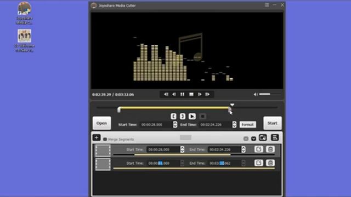Viewport: 351px width, 197px height.
Task: Select the media file on the desktop
Action: point(24,40)
